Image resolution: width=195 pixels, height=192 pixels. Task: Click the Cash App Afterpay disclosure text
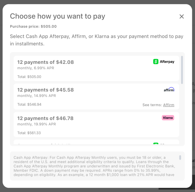click(x=94, y=166)
